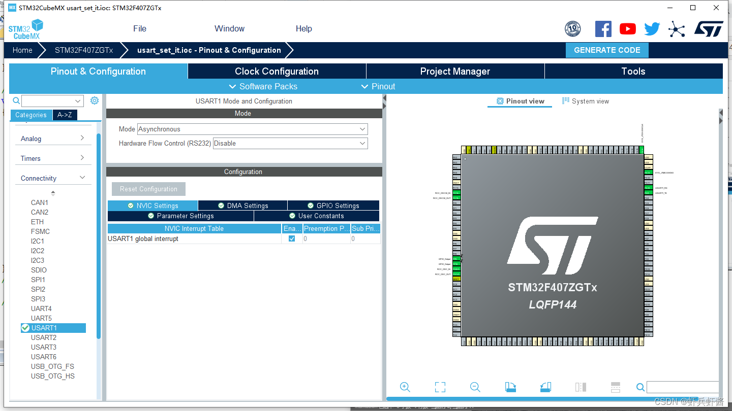This screenshot has width=732, height=411.
Task: Switch to the Clock Configuration tab
Action: point(277,71)
